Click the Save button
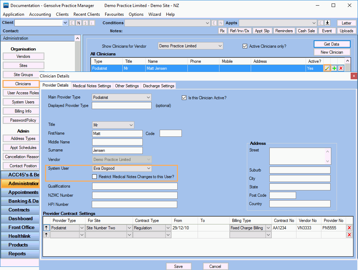358x270 pixels. [x=178, y=266]
